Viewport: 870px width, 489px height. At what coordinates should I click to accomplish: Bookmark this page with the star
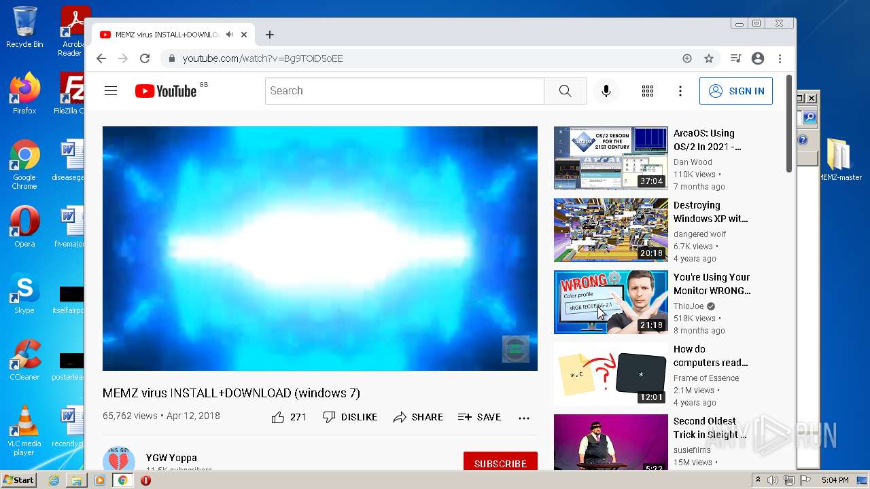709,58
